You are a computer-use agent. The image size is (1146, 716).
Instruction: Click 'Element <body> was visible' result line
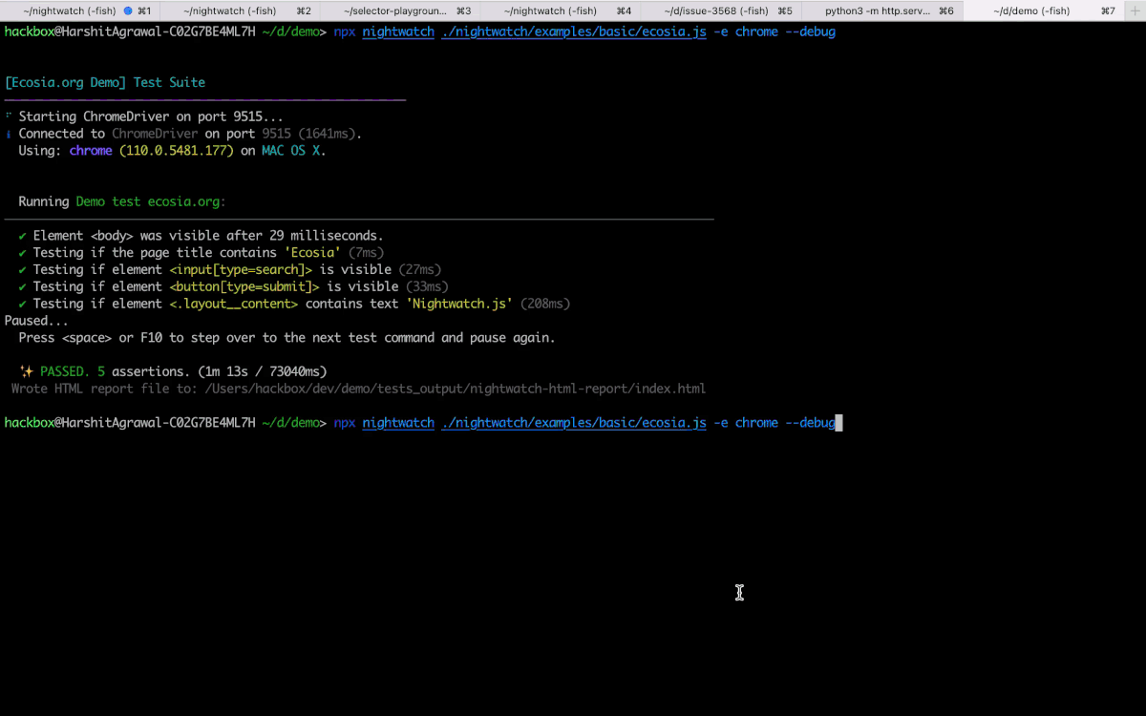coord(208,236)
